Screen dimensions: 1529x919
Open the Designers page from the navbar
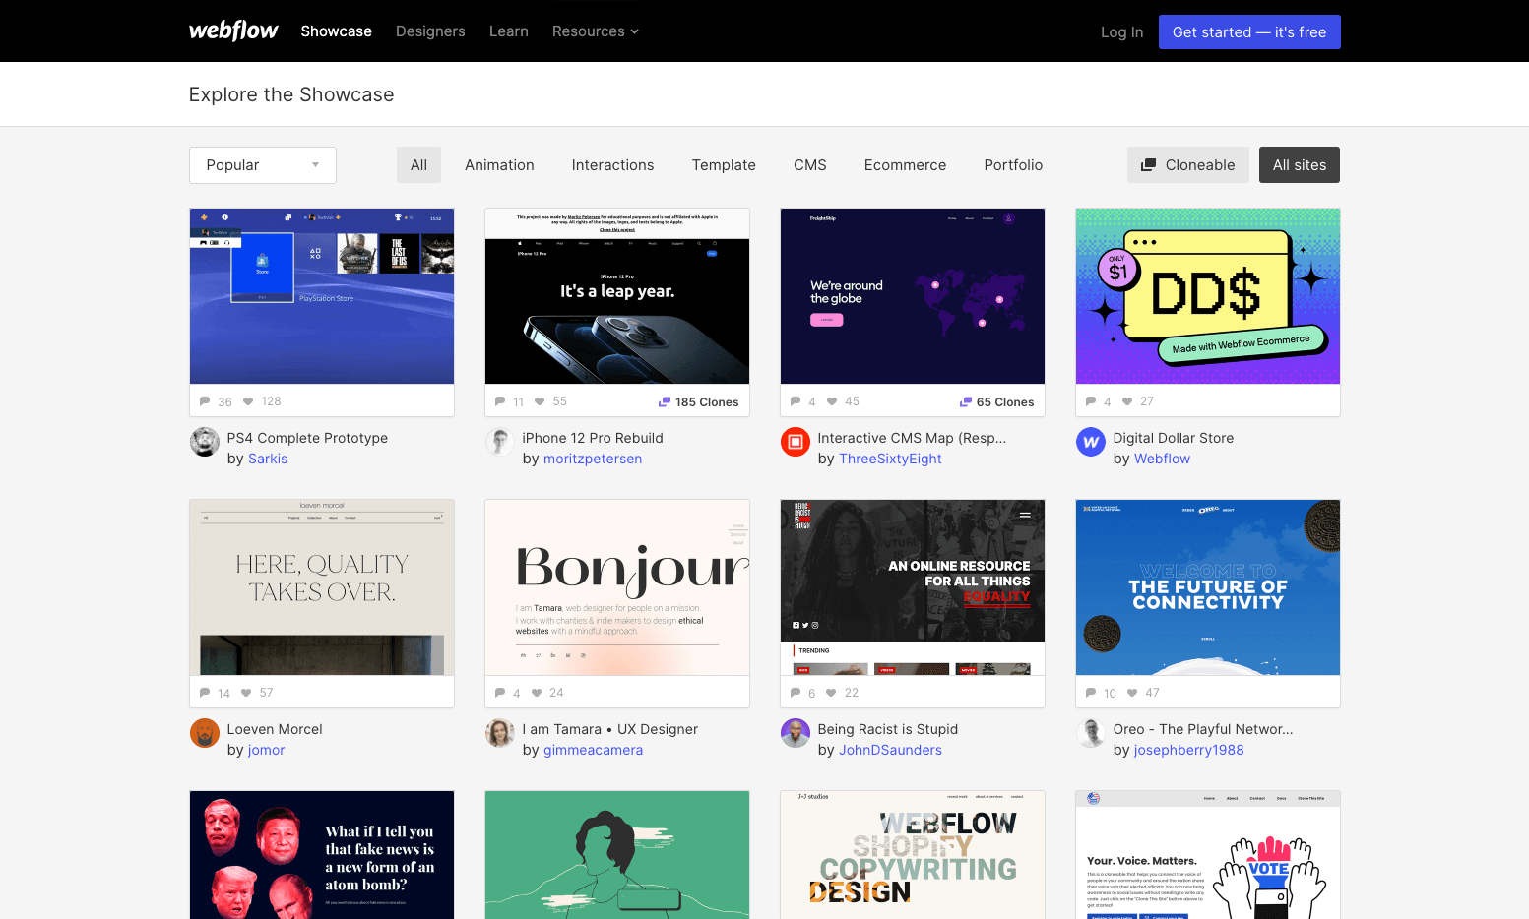coord(430,31)
